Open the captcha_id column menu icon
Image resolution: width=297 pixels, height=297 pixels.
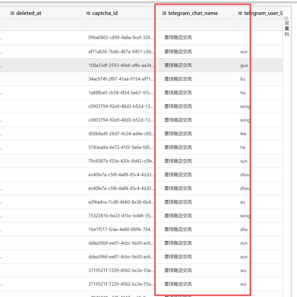coord(88,13)
